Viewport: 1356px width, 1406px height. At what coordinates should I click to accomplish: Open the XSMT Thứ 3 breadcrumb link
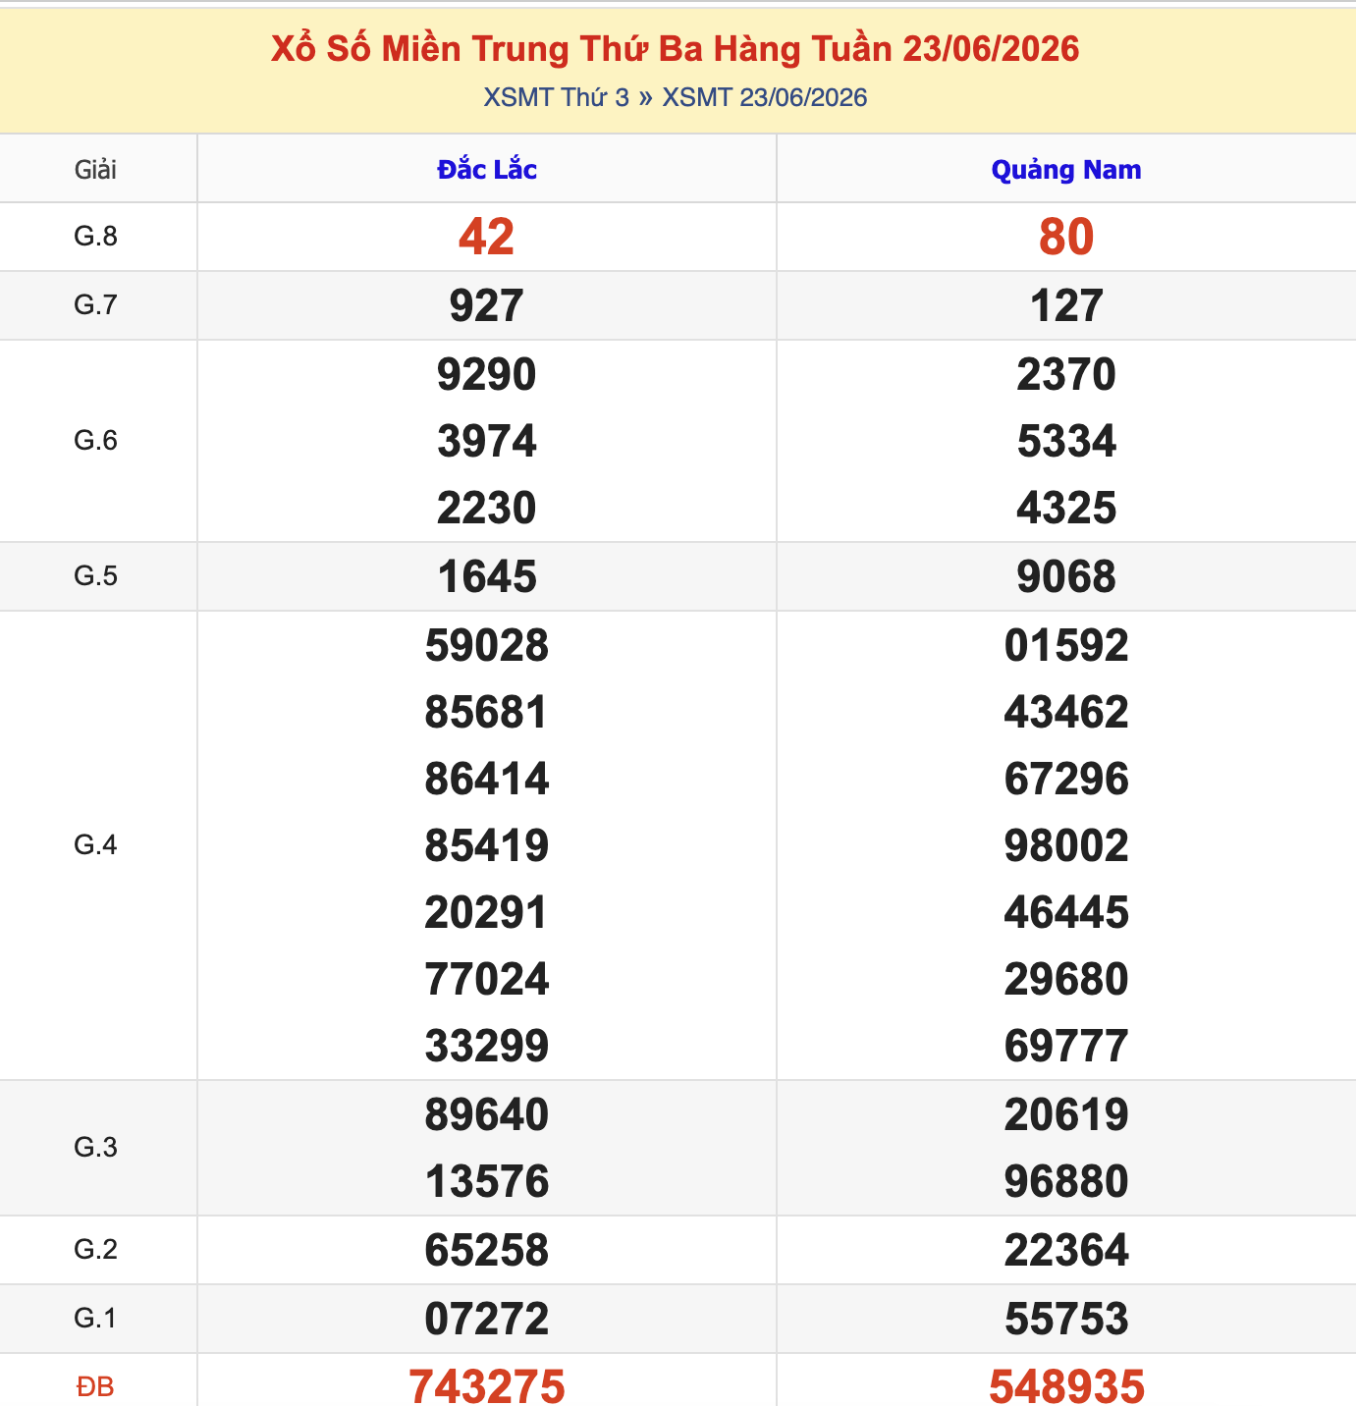pos(556,97)
